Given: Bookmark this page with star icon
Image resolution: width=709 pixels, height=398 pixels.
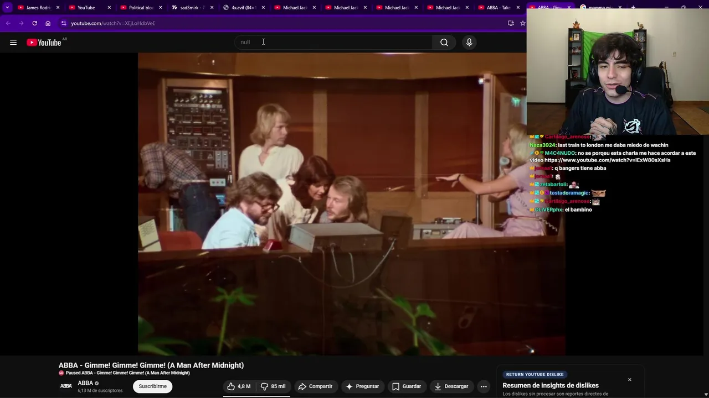Looking at the screenshot, I should point(522,23).
